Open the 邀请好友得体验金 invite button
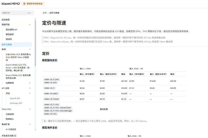 pos(33,4)
